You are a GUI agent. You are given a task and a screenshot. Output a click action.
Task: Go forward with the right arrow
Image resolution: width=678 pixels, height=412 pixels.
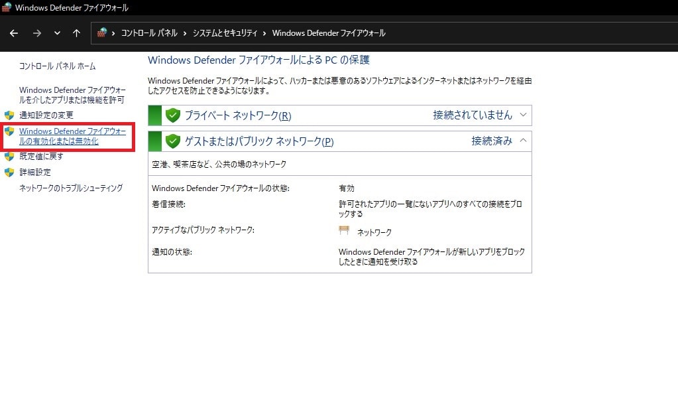pos(37,33)
